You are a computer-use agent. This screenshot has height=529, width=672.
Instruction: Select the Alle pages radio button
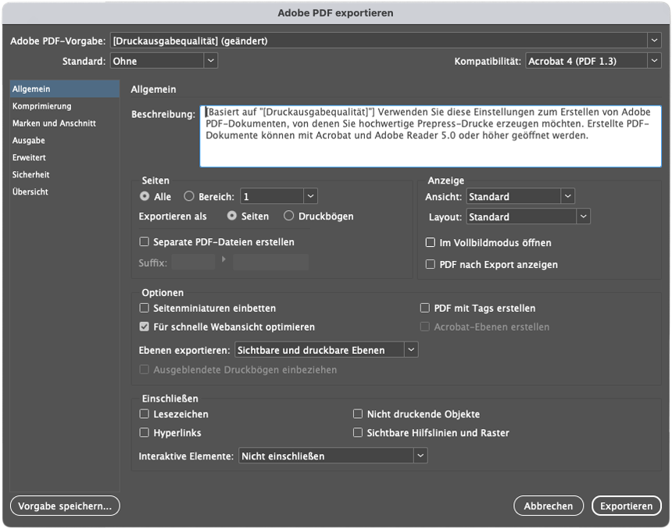(x=145, y=196)
